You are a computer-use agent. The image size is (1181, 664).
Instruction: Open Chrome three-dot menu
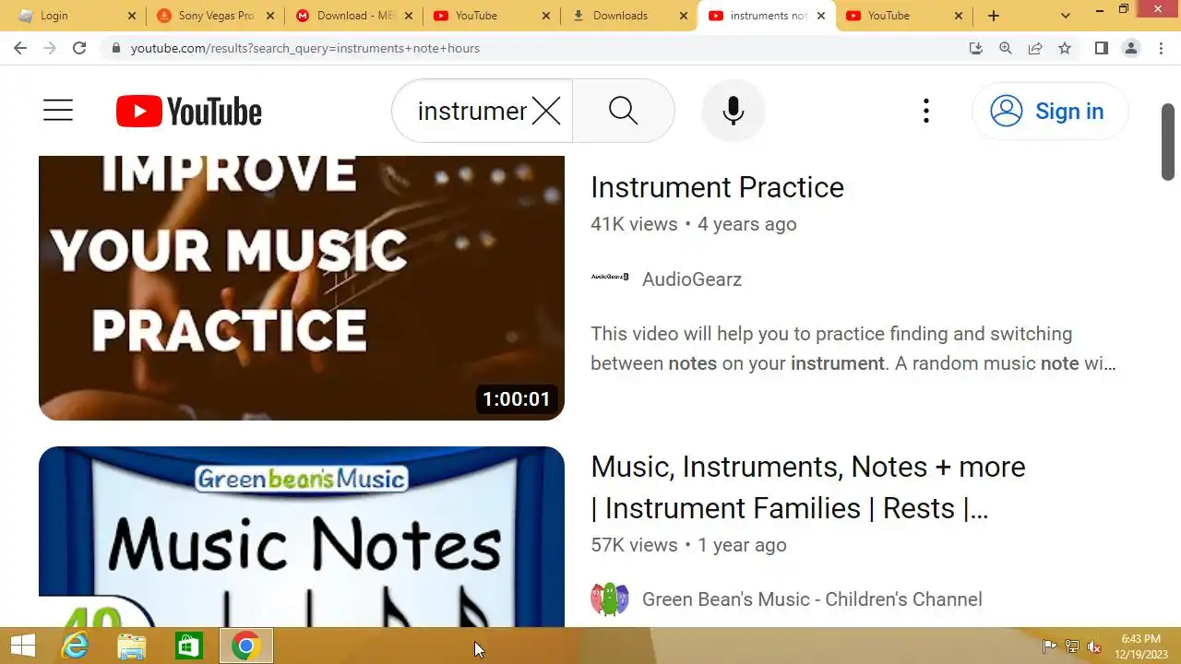(1161, 48)
